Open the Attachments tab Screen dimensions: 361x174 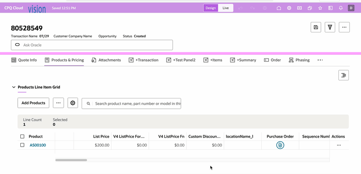point(106,60)
